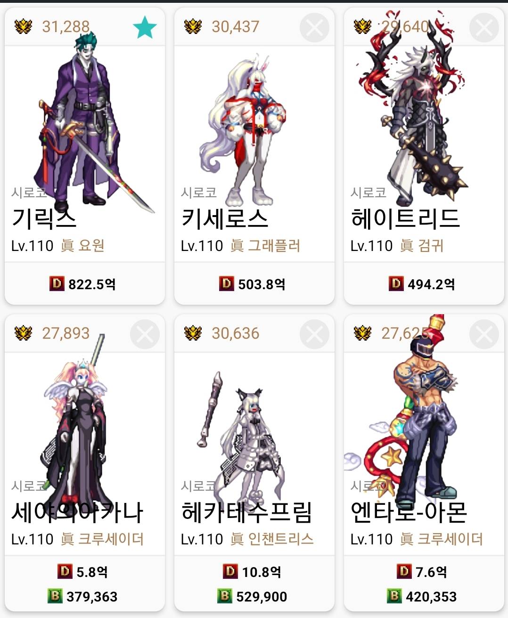The height and width of the screenshot is (618, 508).
Task: Select the 헤이트리드 character sprite with spiked club
Action: click(415, 109)
